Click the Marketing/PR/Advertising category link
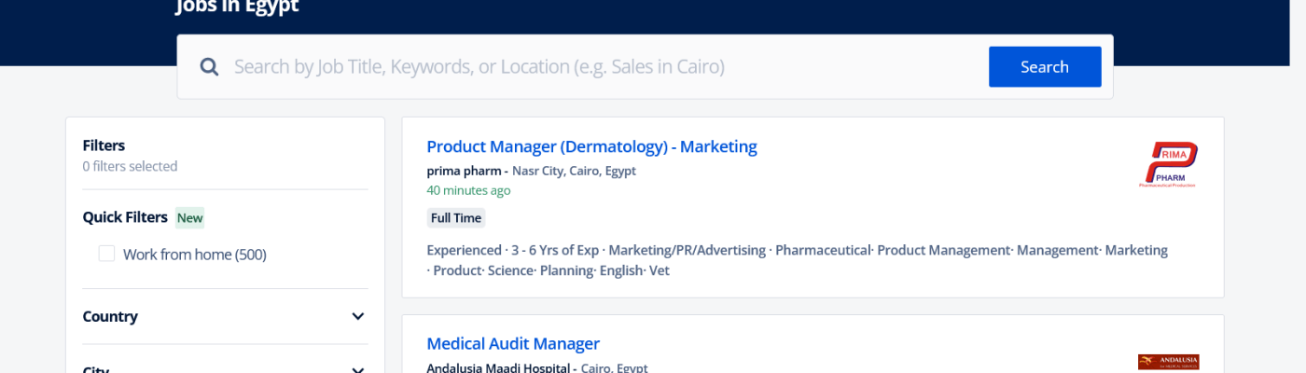 [x=688, y=250]
